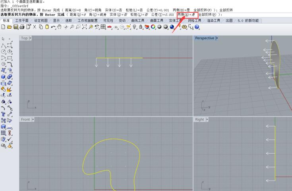Click the Help question mark icon

[197, 27]
